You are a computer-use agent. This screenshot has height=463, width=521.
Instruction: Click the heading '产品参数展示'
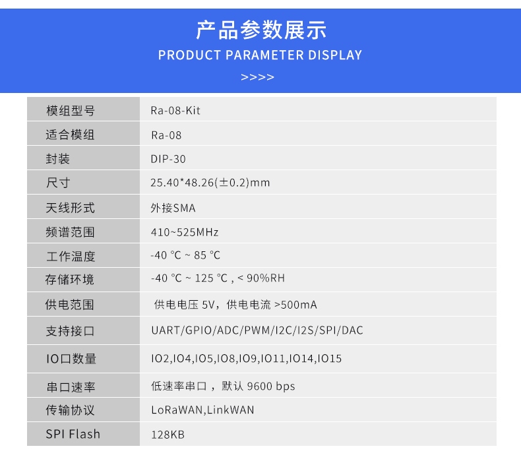[261, 30]
